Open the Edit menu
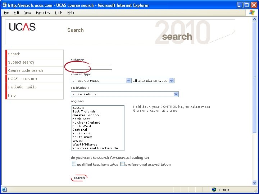259x194 pixels. [17, 13]
